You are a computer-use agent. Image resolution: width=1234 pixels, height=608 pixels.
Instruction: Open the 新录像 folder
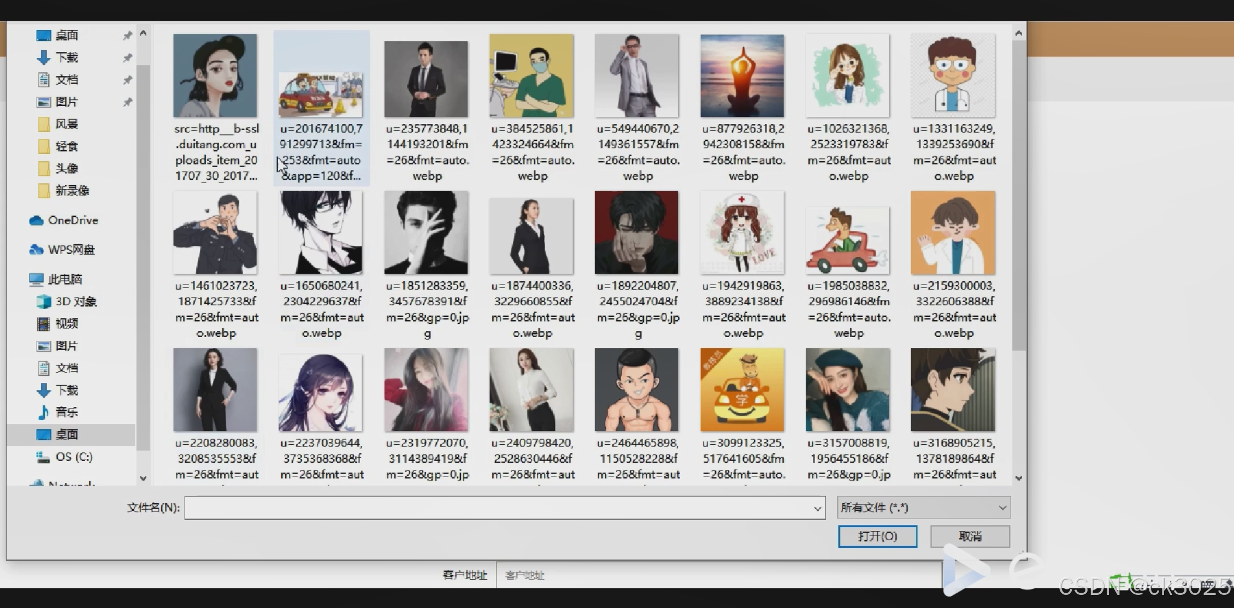pyautogui.click(x=44, y=191)
